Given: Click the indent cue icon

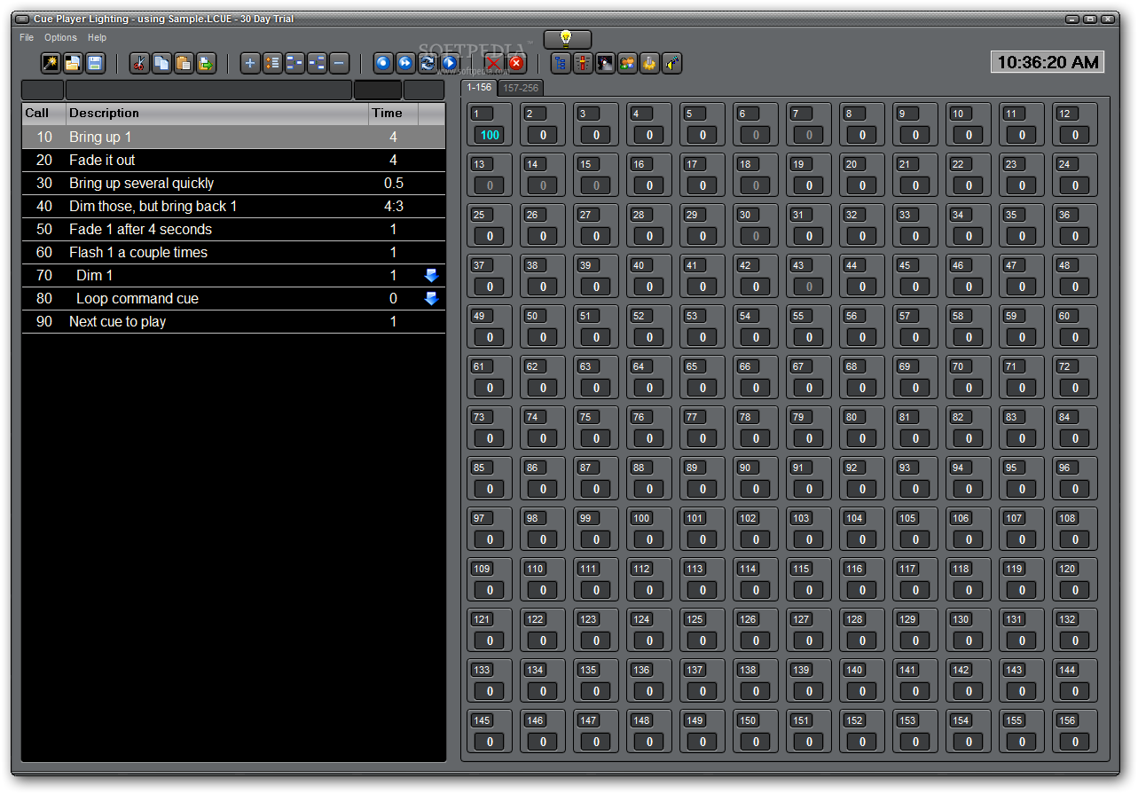Looking at the screenshot, I should (x=294, y=63).
